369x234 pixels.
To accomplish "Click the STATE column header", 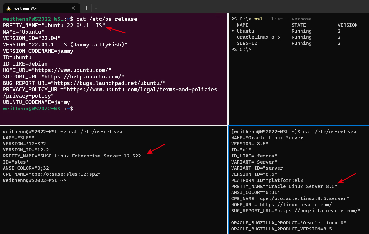I will tap(299, 25).
